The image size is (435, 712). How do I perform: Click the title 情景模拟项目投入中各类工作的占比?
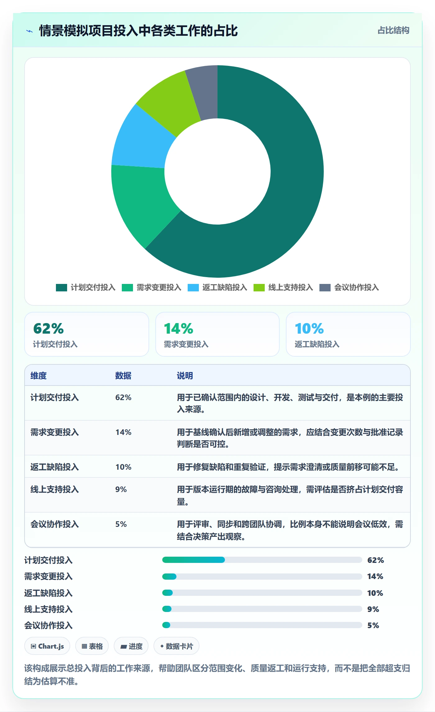138,31
